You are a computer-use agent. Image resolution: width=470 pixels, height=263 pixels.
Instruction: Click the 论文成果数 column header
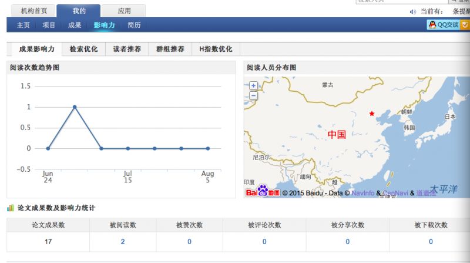[48, 225]
